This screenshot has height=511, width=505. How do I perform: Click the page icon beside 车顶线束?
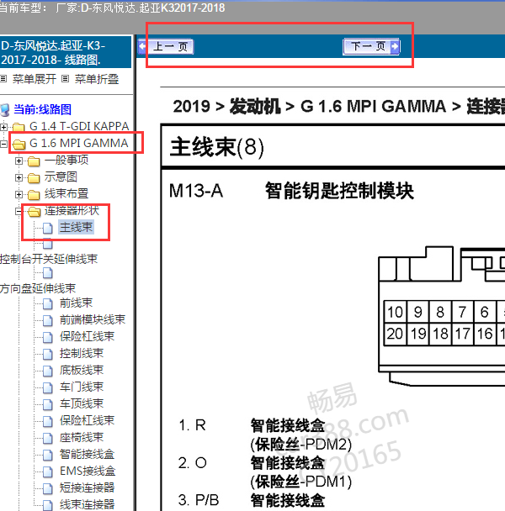pyautogui.click(x=48, y=405)
